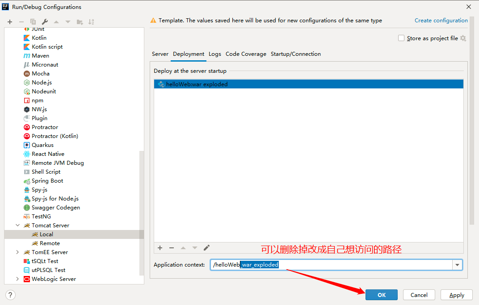Viewport: 479px width, 305px height.
Task: Click the warning icon beside the Template message
Action: click(153, 21)
